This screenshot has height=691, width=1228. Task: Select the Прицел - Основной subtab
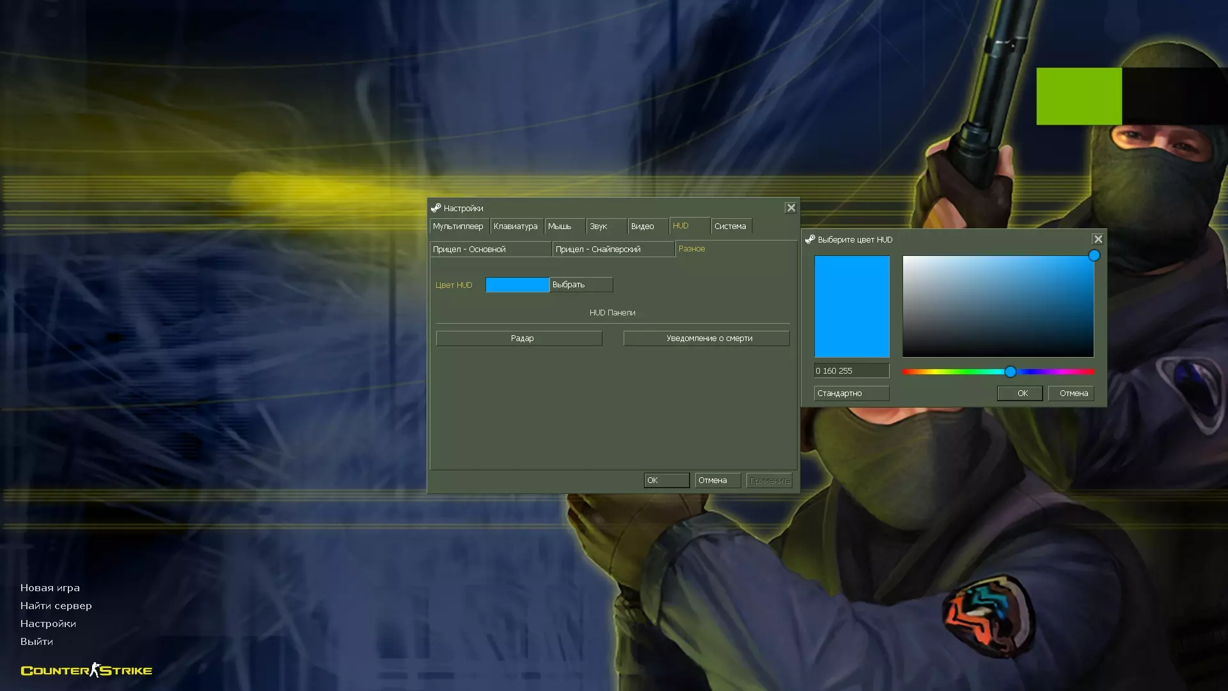490,250
